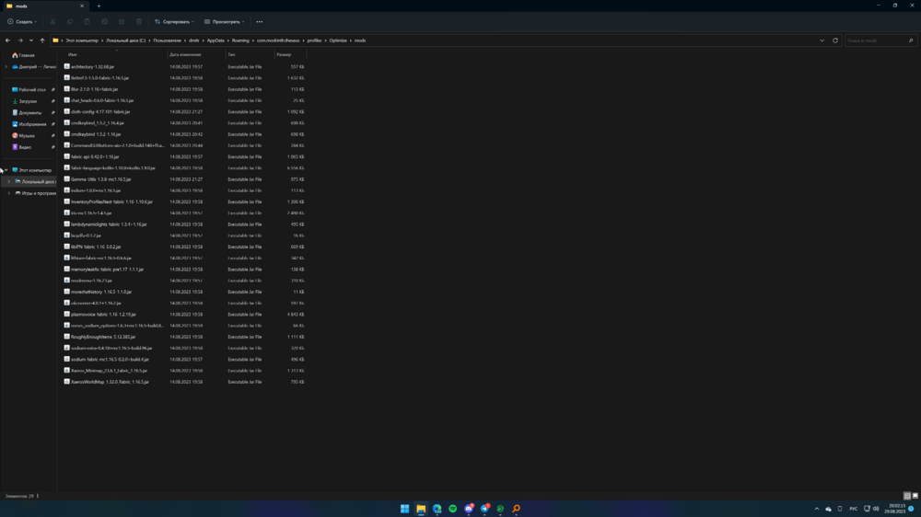Click 'Локальный диск (C:)' breadcrumb segment
This screenshot has height=517, width=921.
pyautogui.click(x=125, y=40)
